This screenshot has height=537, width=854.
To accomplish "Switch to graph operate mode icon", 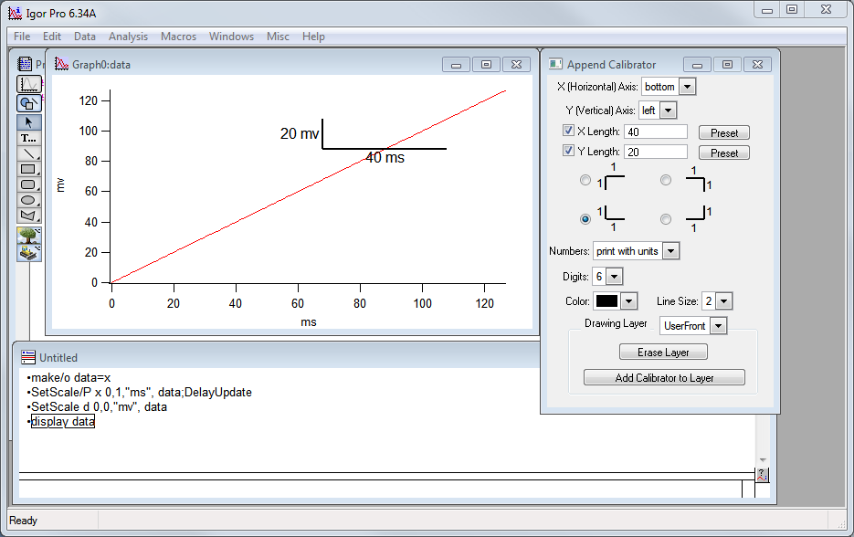I will click(x=28, y=84).
